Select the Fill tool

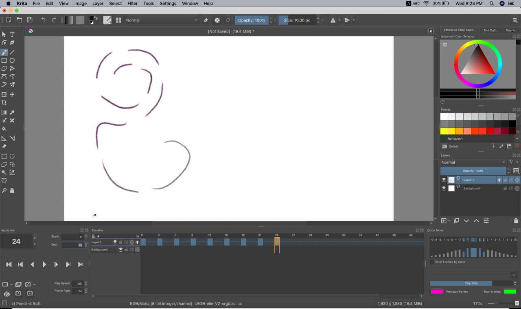pyautogui.click(x=3, y=128)
